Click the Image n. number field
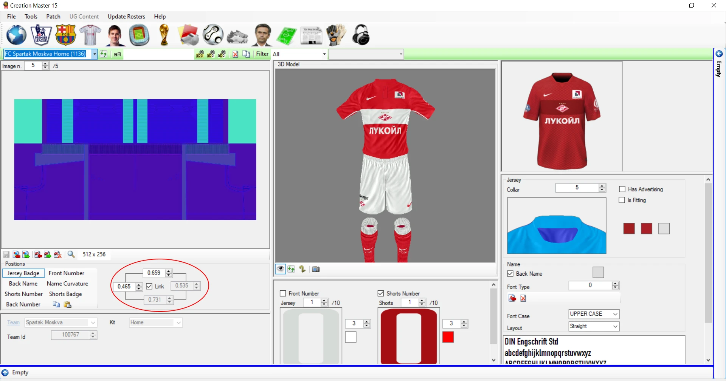Screen dimensions: 726x381 point(33,66)
